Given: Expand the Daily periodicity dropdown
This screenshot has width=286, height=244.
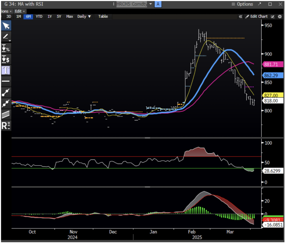Looking at the screenshot, I should pos(84,16).
